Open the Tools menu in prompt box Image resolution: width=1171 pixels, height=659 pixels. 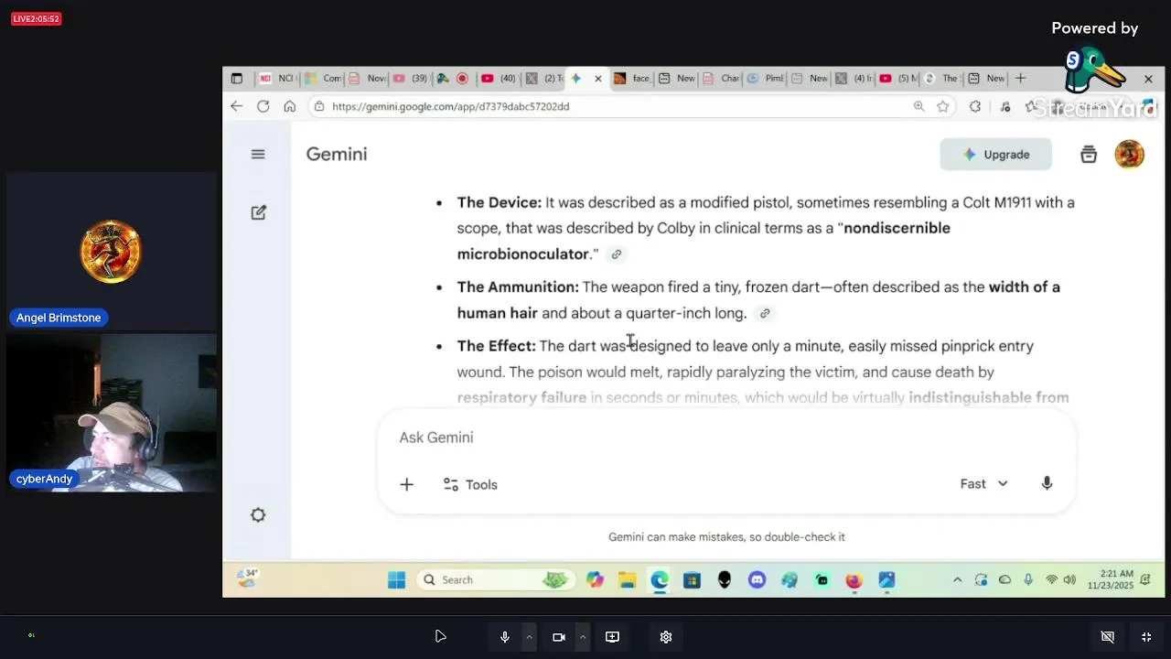(470, 484)
